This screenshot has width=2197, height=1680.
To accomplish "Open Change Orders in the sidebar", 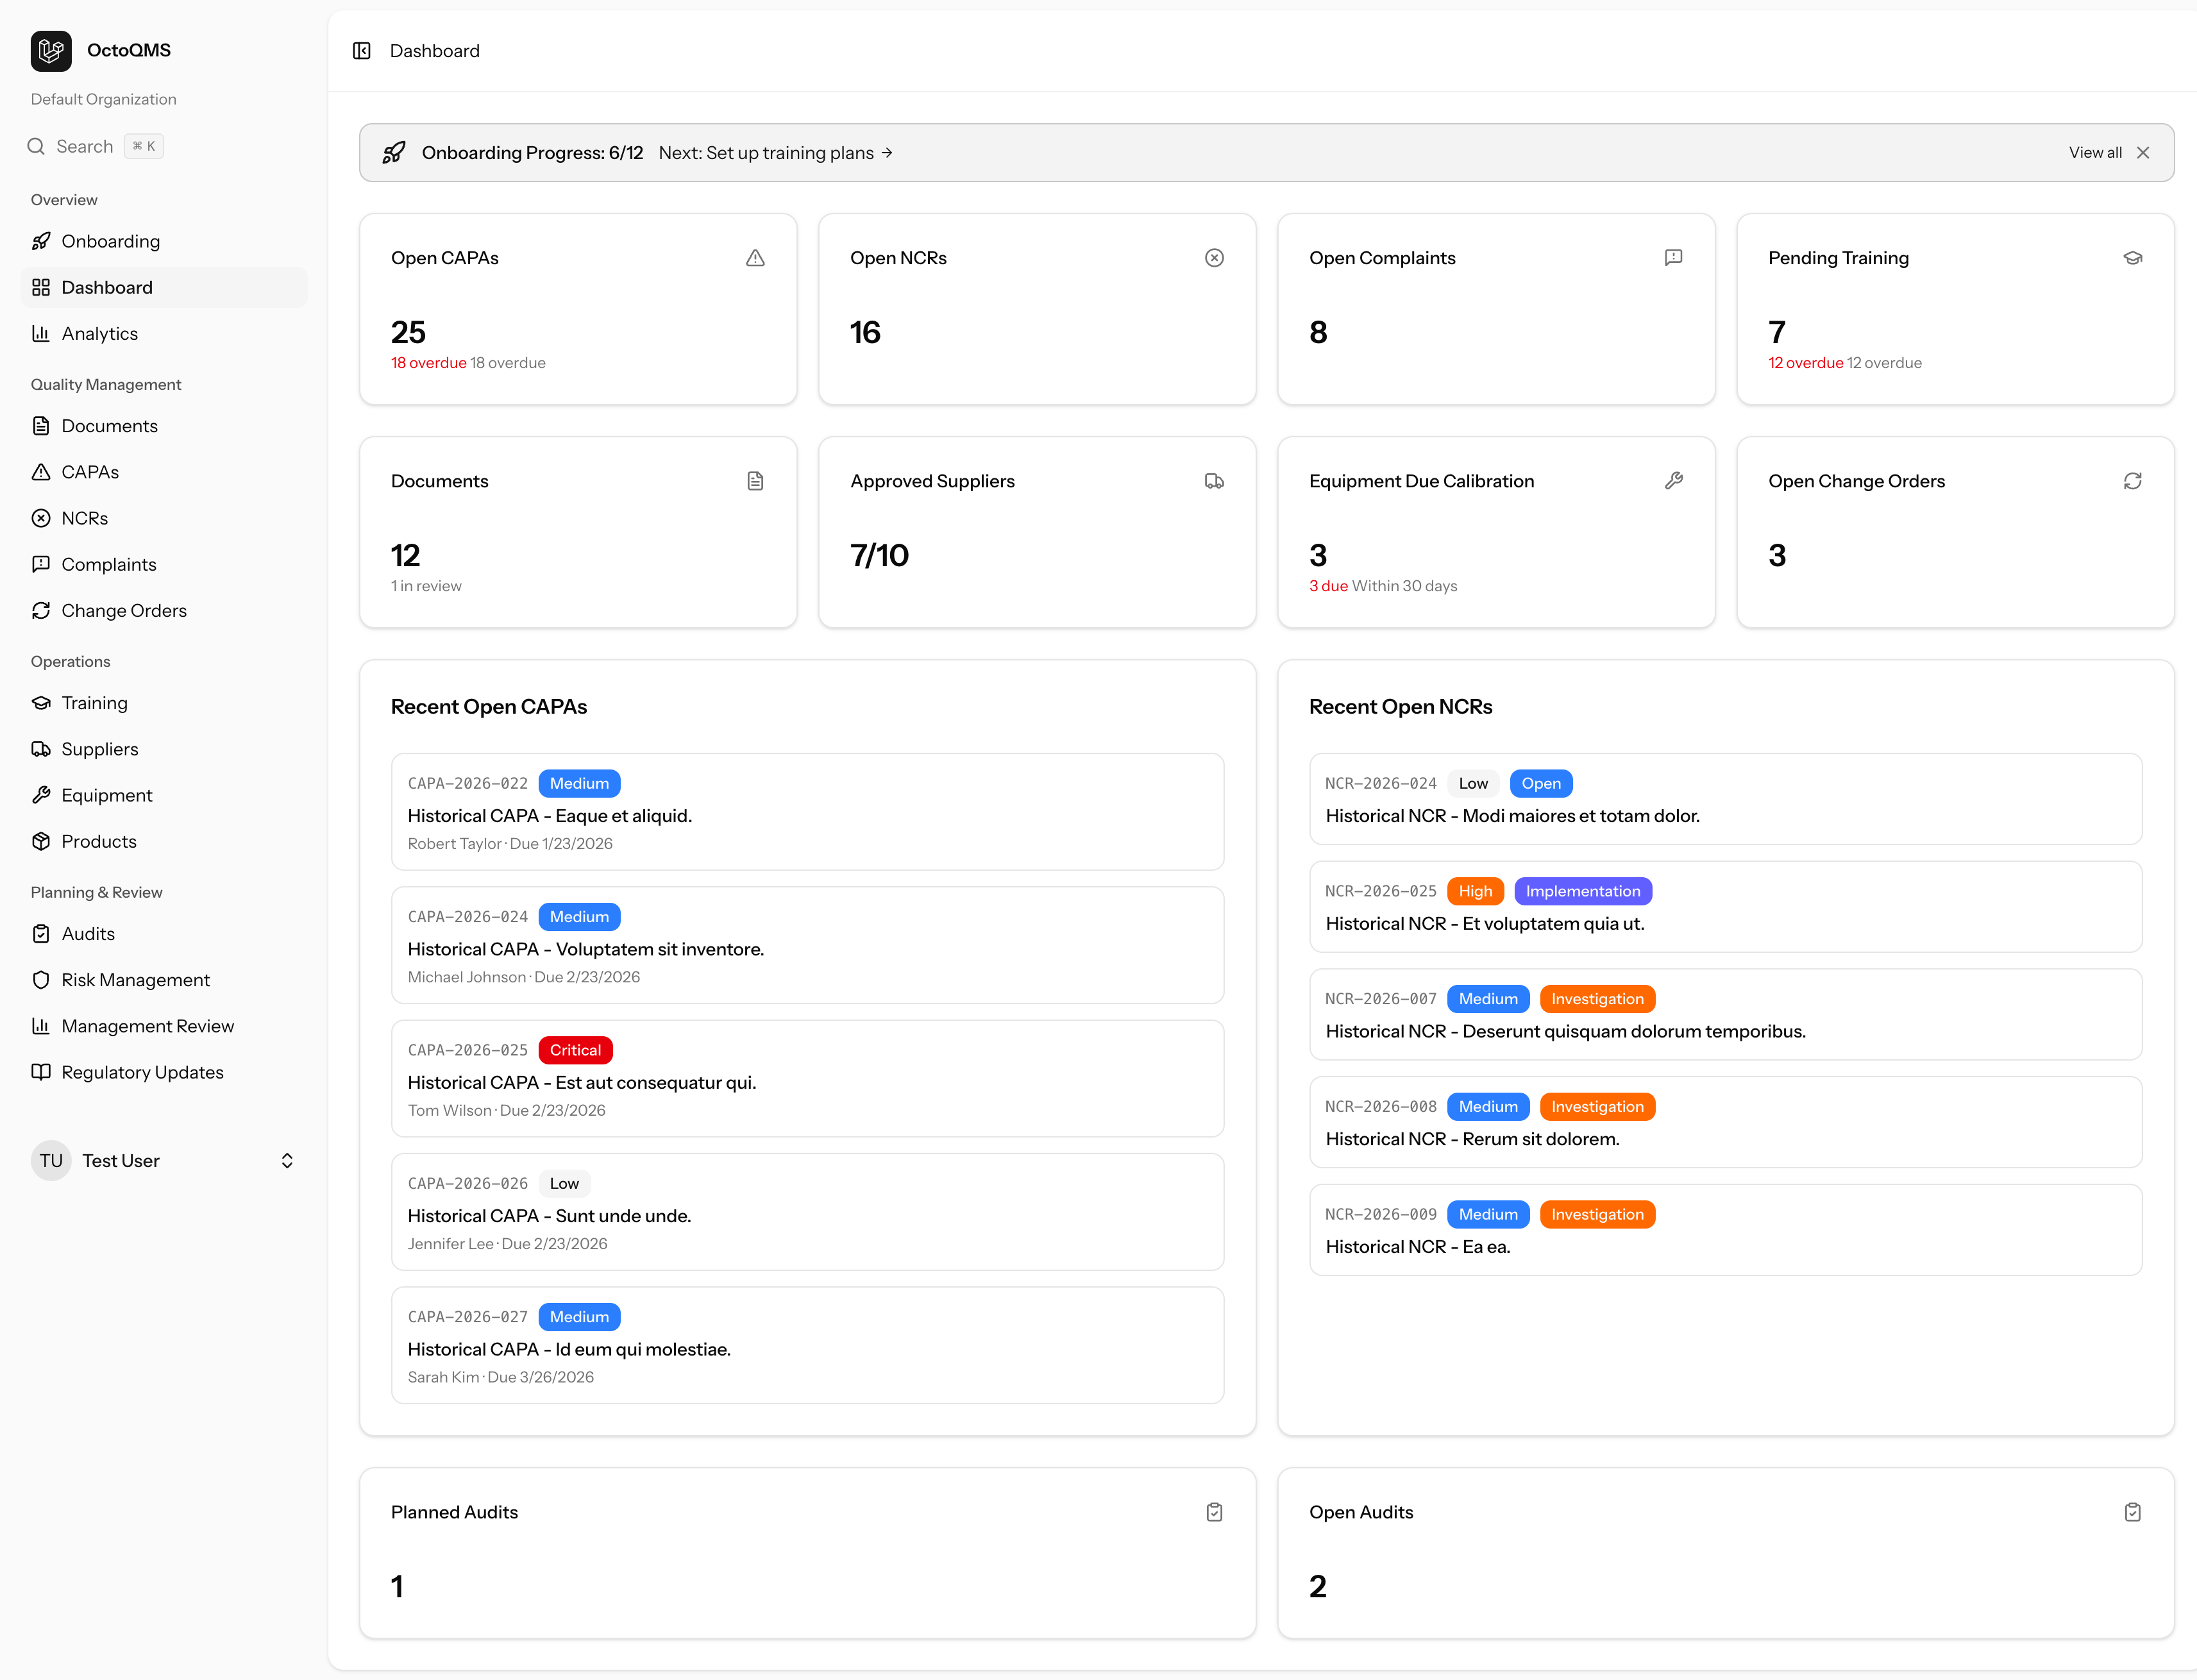I will coord(164,611).
